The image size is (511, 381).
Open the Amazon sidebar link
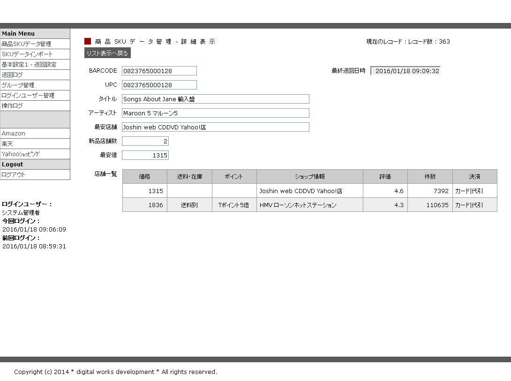tap(35, 134)
